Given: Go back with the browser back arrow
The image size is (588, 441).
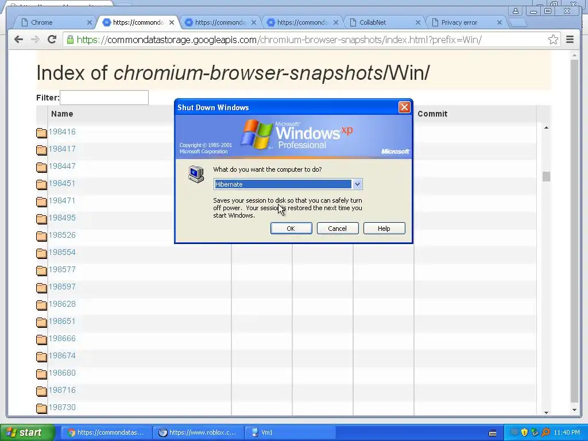Looking at the screenshot, I should pos(18,40).
